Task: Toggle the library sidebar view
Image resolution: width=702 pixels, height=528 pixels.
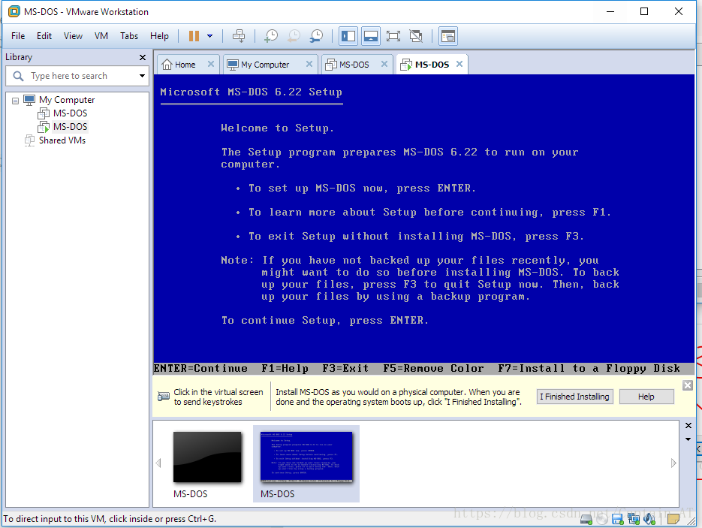Action: [x=348, y=36]
